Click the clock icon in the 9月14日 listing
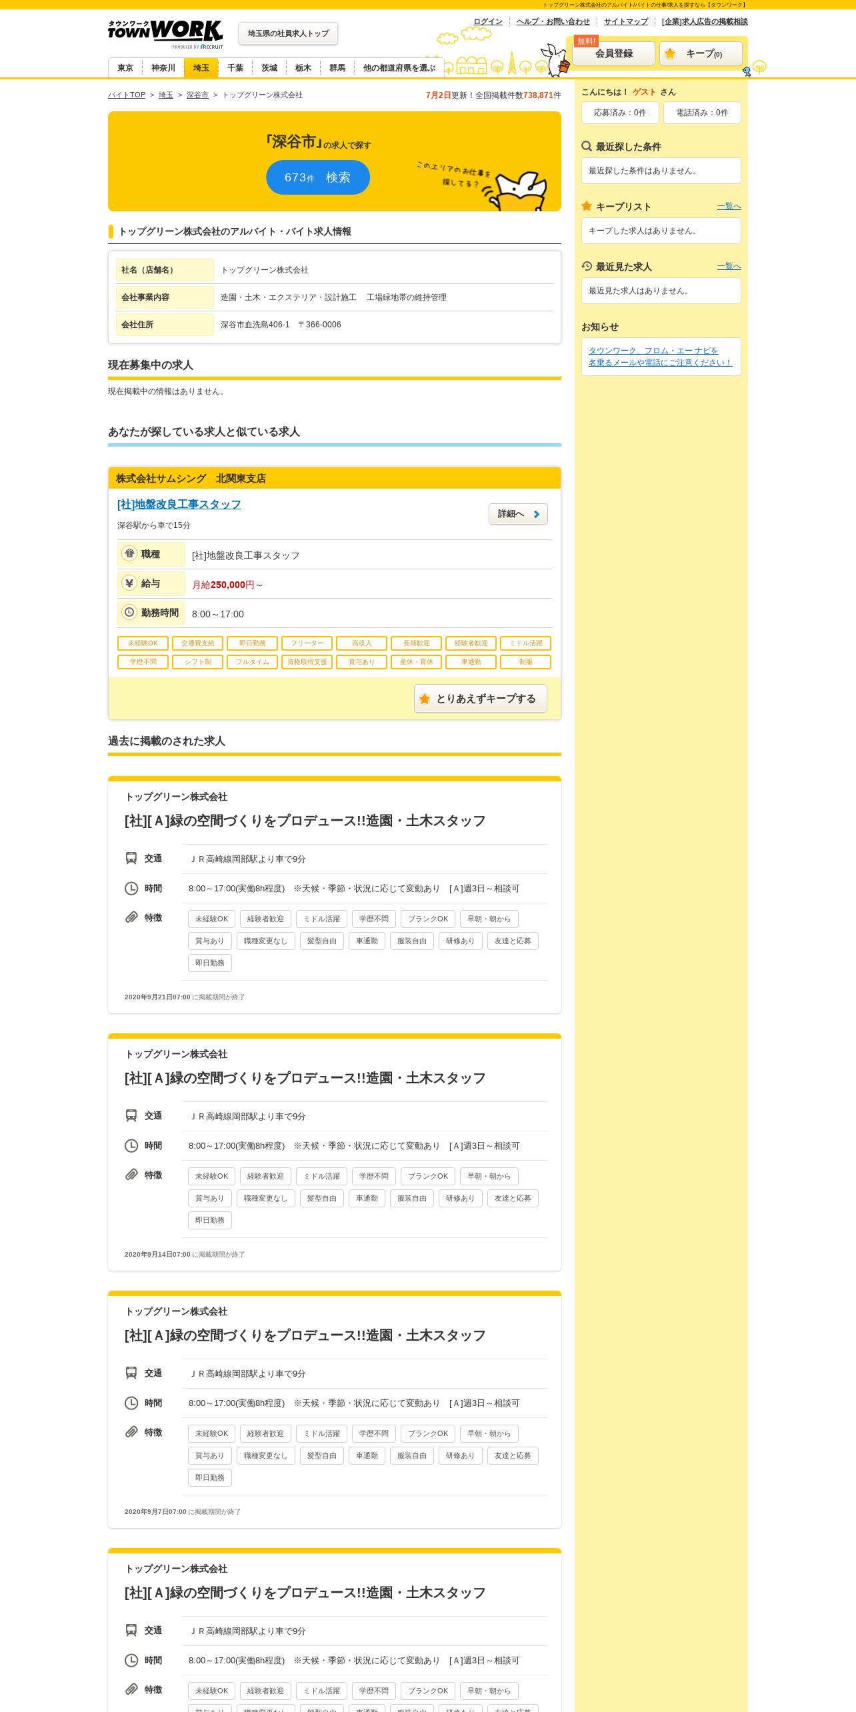This screenshot has height=1712, width=856. coord(131,1145)
